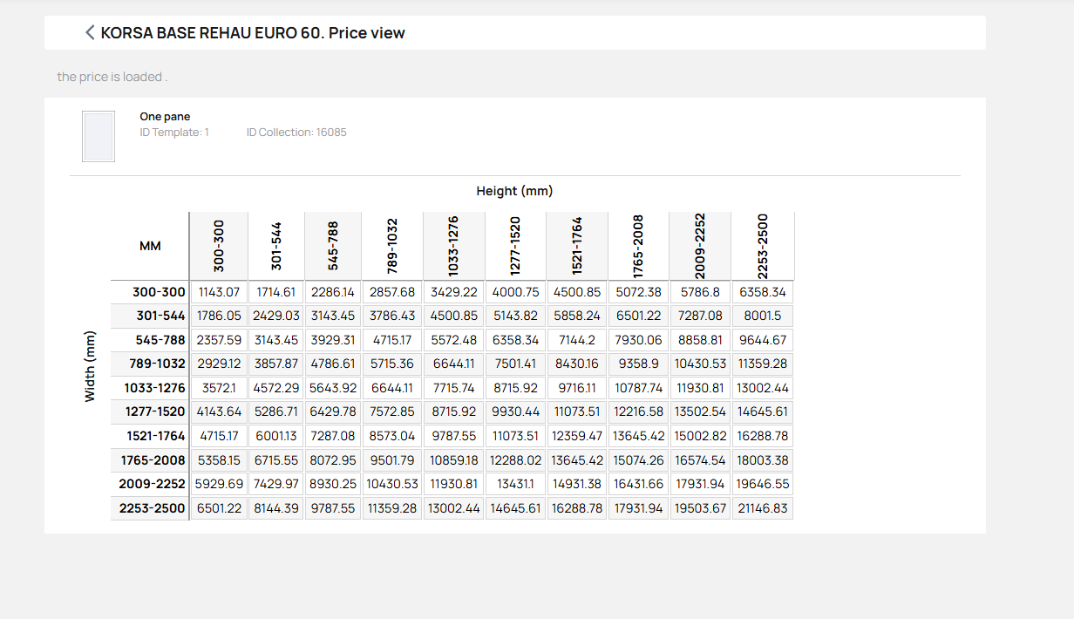Select the 8144.39 price cell
This screenshot has height=619, width=1074.
276,508
